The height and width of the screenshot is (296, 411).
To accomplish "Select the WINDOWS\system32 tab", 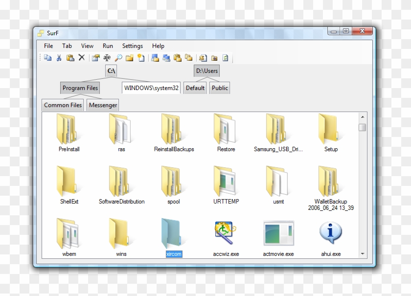I will coord(151,88).
